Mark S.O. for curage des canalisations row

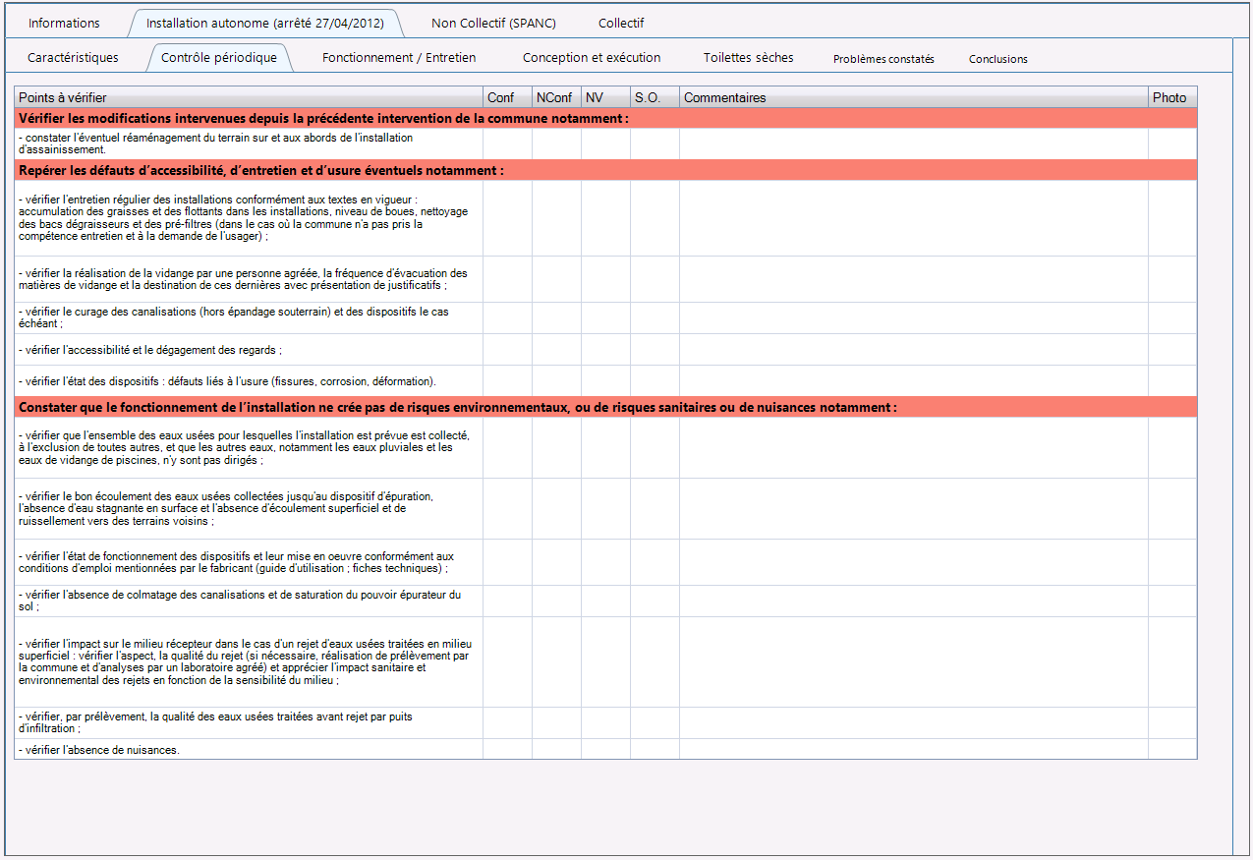(655, 317)
